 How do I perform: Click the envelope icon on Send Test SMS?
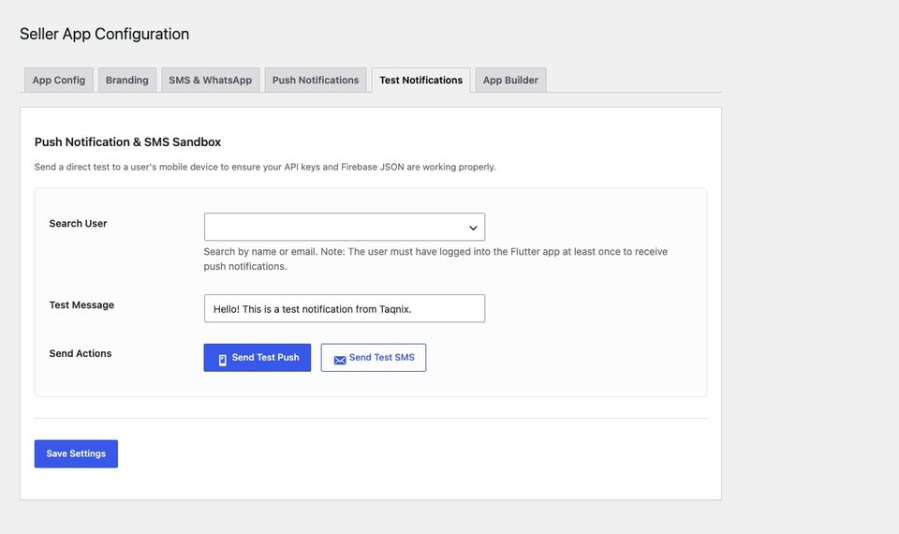[340, 360]
